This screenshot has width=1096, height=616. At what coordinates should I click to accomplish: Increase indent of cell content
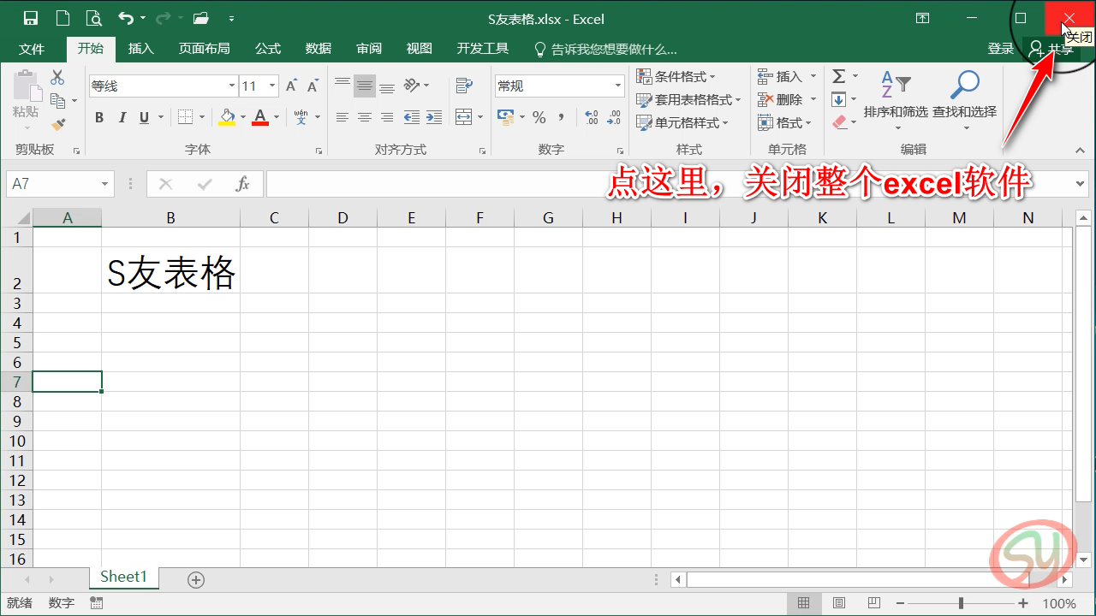435,117
